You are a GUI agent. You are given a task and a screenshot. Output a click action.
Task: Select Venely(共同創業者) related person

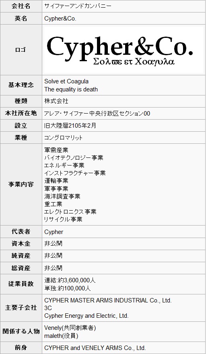pyautogui.click(x=70, y=328)
